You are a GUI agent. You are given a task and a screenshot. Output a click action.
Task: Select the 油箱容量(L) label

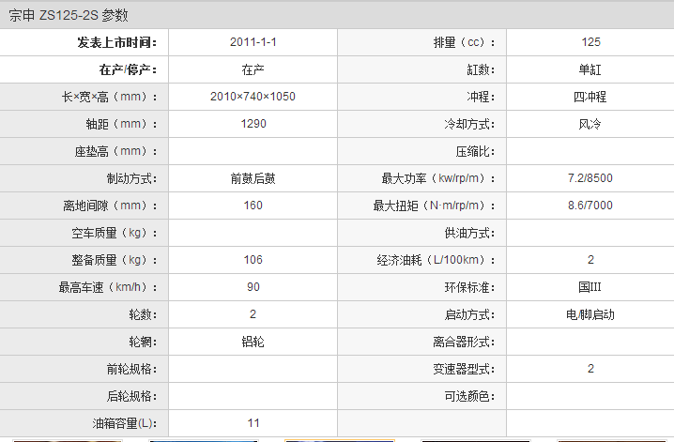[125, 423]
